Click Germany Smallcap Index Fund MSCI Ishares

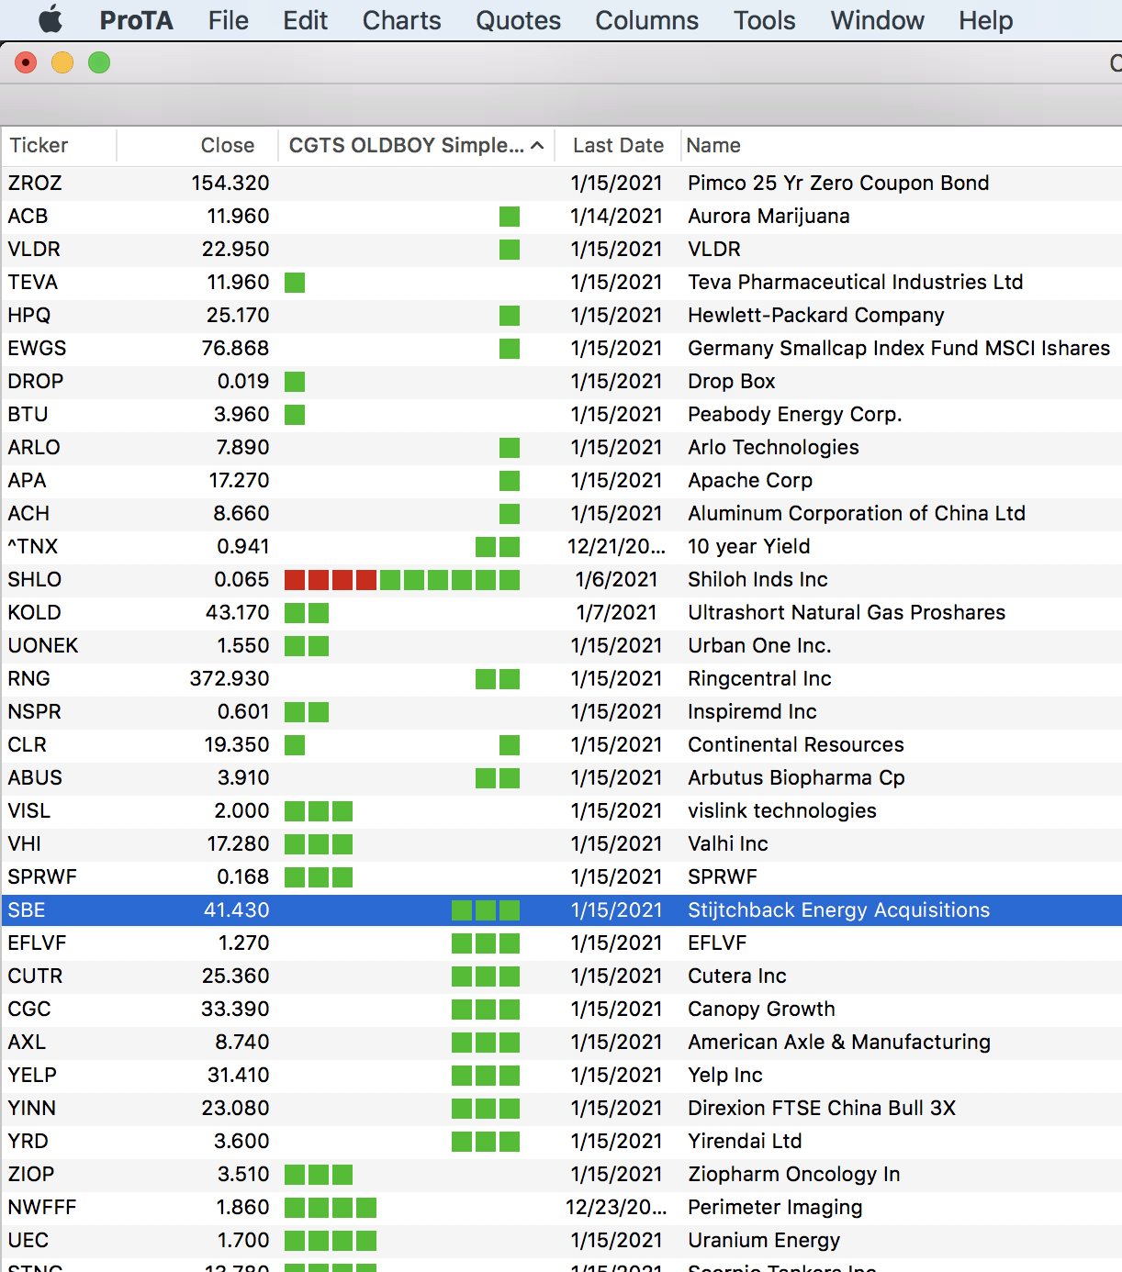[899, 348]
